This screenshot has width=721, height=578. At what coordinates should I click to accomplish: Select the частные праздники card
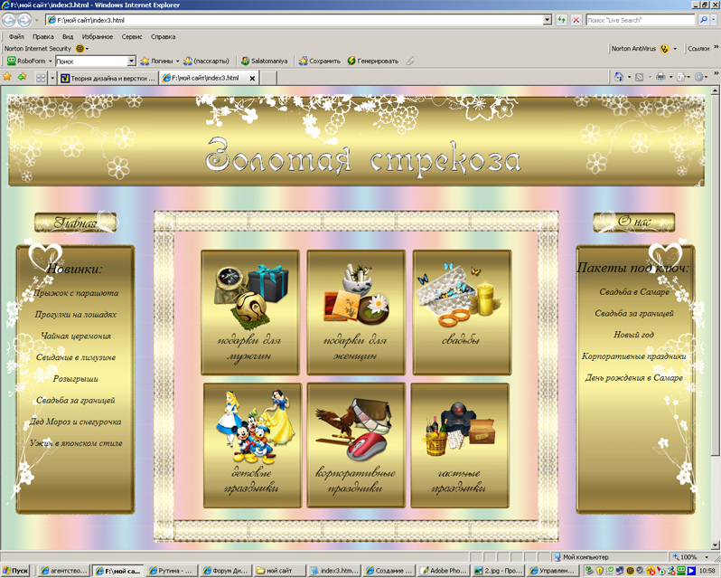[460, 445]
